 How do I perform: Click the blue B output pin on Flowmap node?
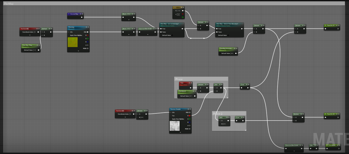click(88, 42)
